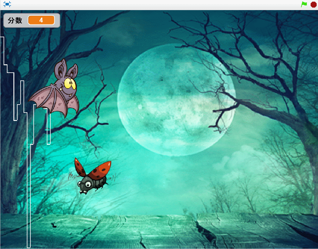Click the orange score value showing 4
The image size is (318, 249).
(41, 20)
